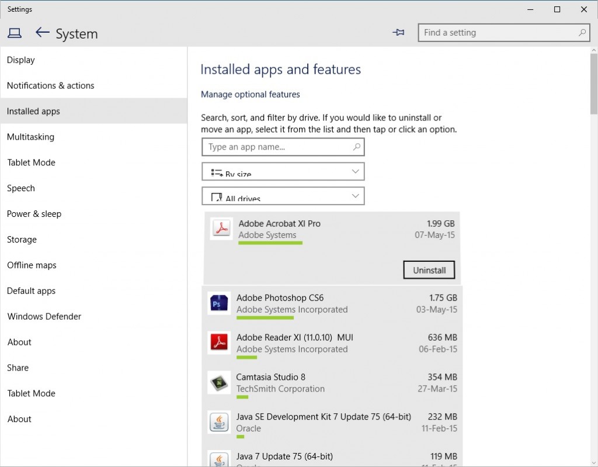Select Java SE Development Kit 7 Update 75 name

coord(324,417)
